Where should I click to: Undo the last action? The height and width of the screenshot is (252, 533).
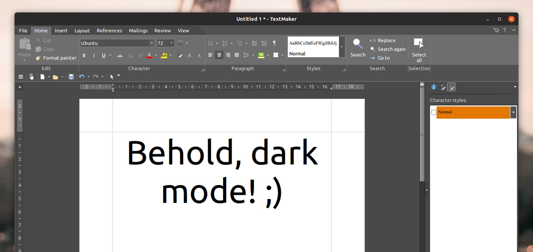click(x=82, y=77)
